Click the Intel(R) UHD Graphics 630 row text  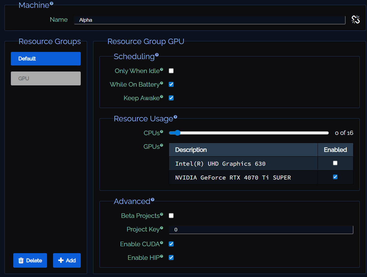pyautogui.click(x=220, y=164)
